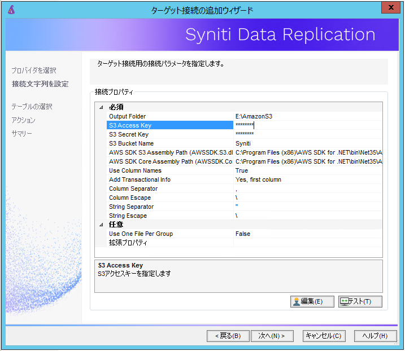Select the プロバイダを選択 step

34,70
